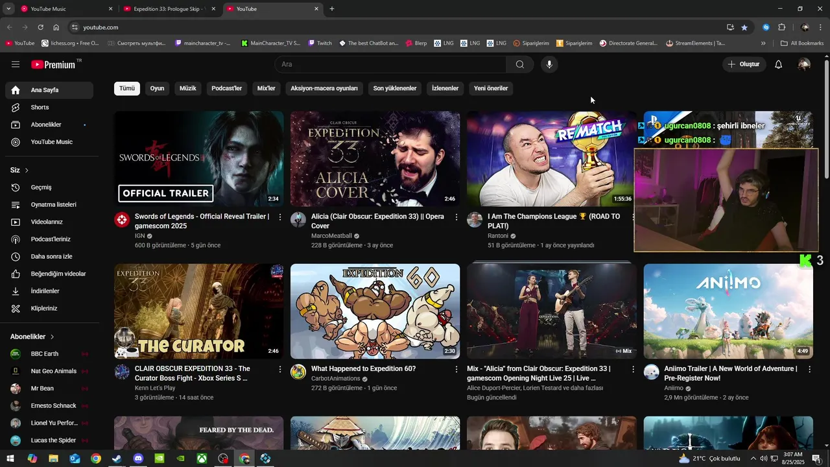
Task: Go to Ana Sayfa home
Action: click(x=49, y=90)
